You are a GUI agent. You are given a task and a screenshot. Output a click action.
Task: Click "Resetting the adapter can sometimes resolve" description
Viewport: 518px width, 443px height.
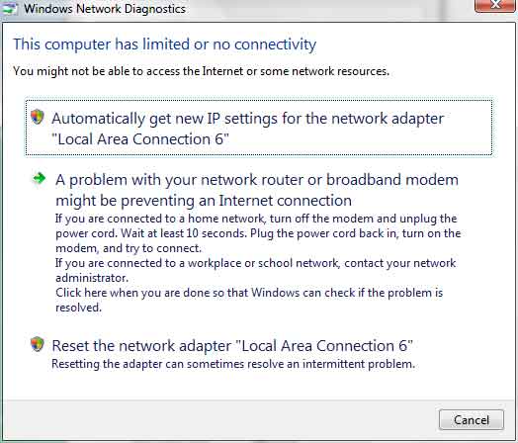click(233, 364)
